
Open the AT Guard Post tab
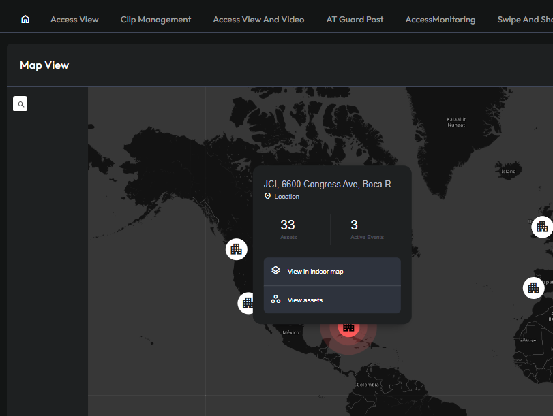(x=355, y=20)
